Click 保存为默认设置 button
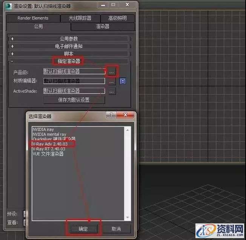Viewport: 246px width, 240px height. pos(74,100)
